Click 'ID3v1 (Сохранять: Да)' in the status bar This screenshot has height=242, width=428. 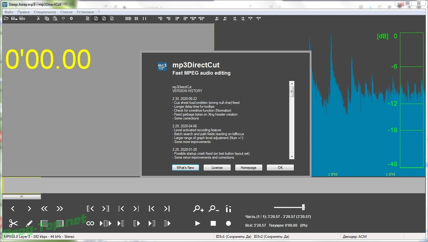[x=234, y=237]
